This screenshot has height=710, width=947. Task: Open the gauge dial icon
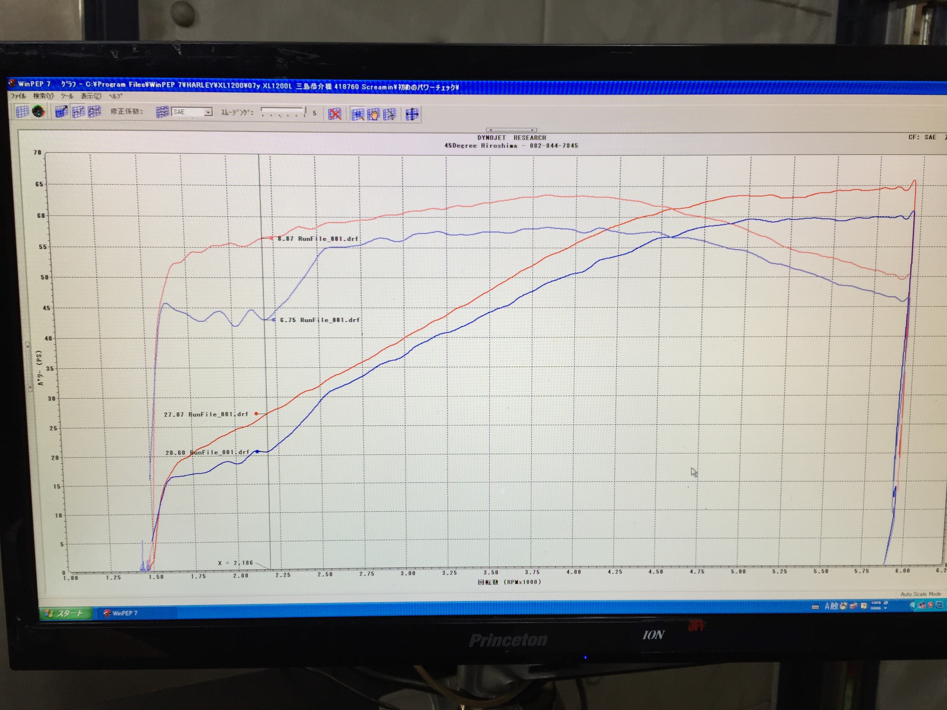click(39, 112)
